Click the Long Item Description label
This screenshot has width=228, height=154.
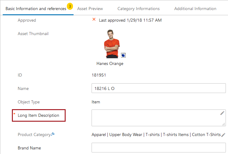click(38, 115)
